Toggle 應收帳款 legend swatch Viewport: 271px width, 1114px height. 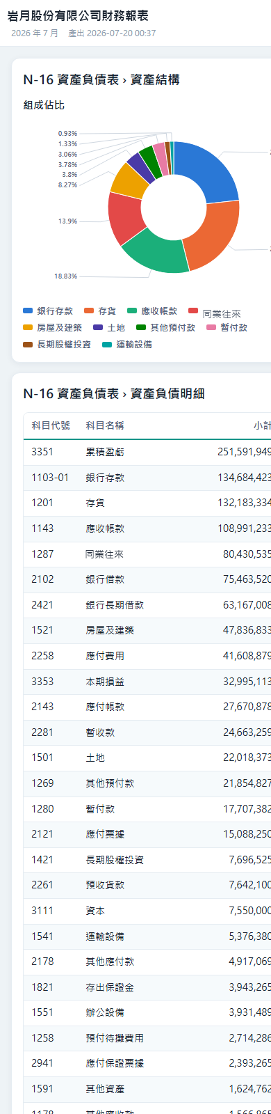[131, 311]
